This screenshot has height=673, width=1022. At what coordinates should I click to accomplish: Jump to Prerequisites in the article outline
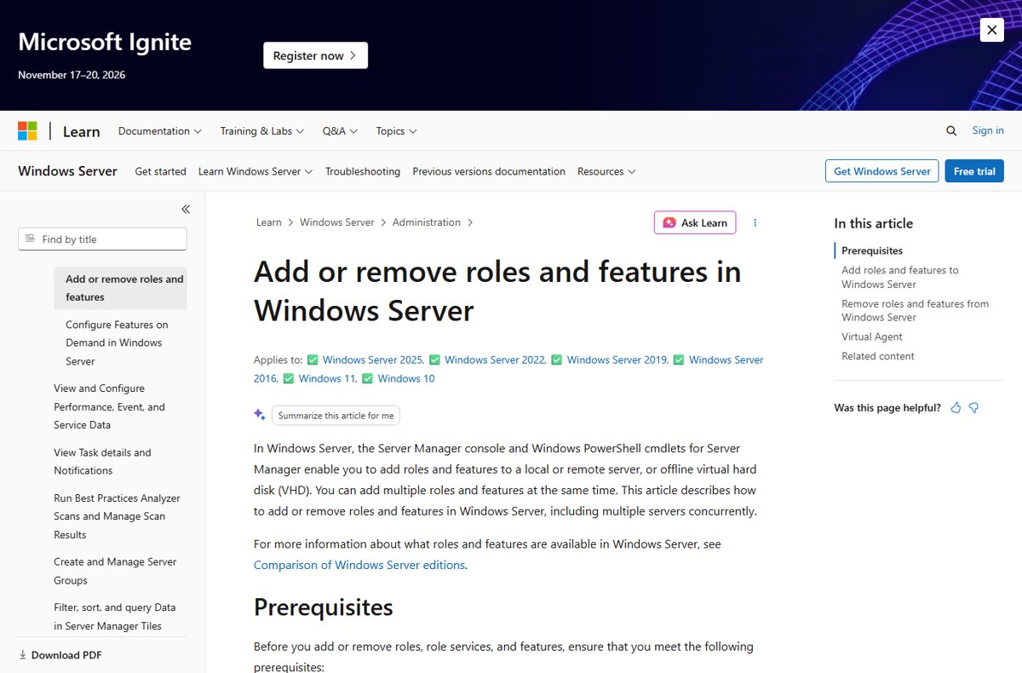pos(872,250)
